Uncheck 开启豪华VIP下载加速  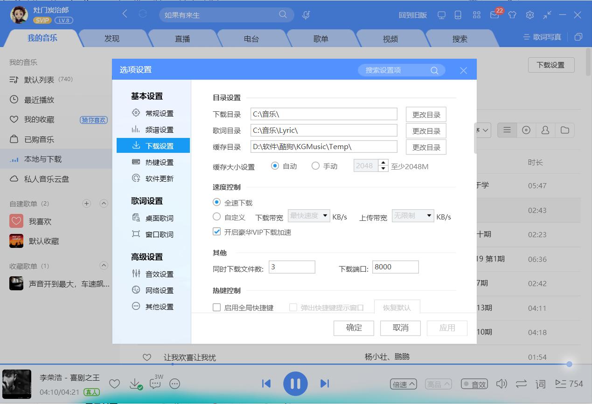[216, 231]
